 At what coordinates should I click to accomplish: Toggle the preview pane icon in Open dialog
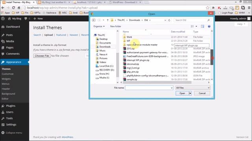[202, 26]
